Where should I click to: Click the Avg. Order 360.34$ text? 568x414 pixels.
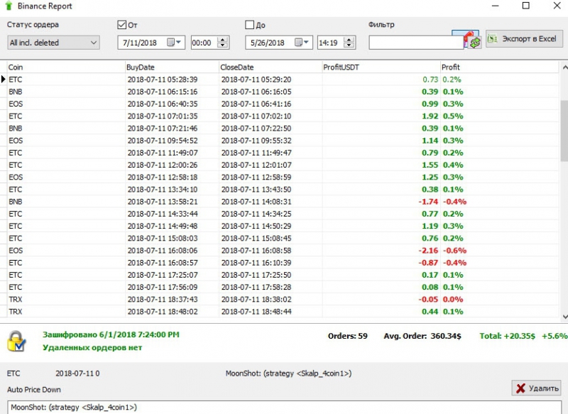click(x=422, y=336)
